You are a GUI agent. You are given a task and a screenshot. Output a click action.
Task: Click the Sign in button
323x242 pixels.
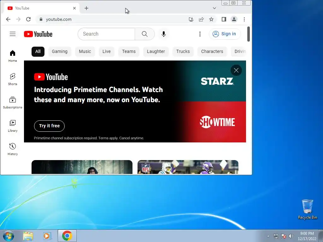[x=225, y=34]
